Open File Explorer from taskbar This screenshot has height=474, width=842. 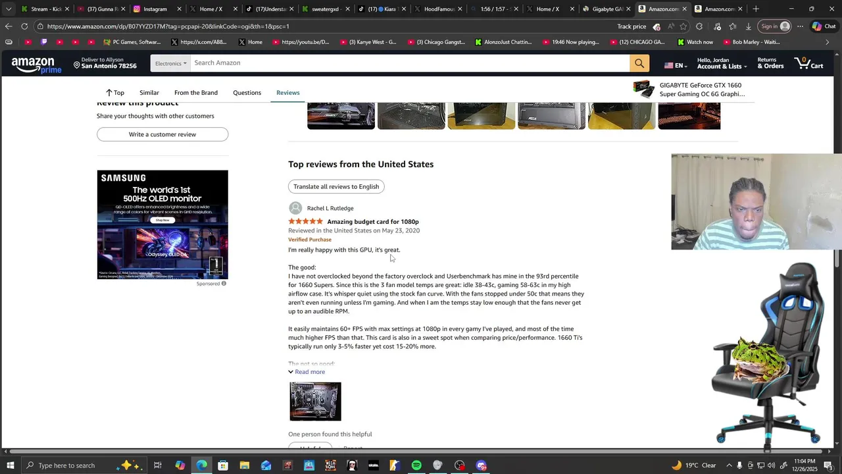(x=245, y=465)
